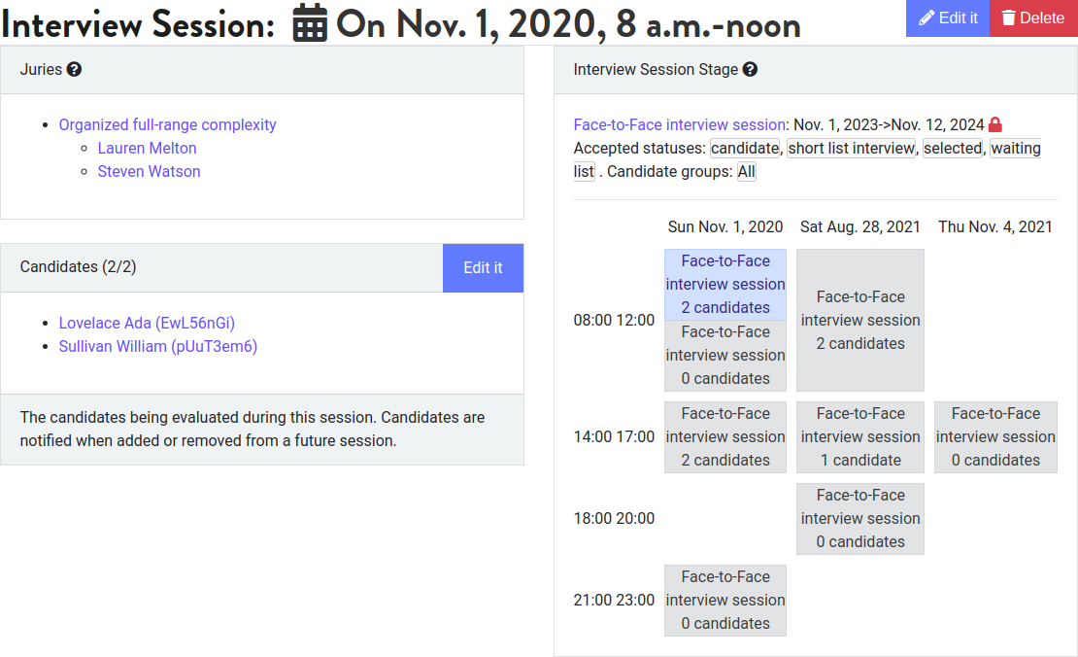Open the 18:00 20:00 Aug. 28 session
This screenshot has width=1078, height=657.
click(x=860, y=519)
